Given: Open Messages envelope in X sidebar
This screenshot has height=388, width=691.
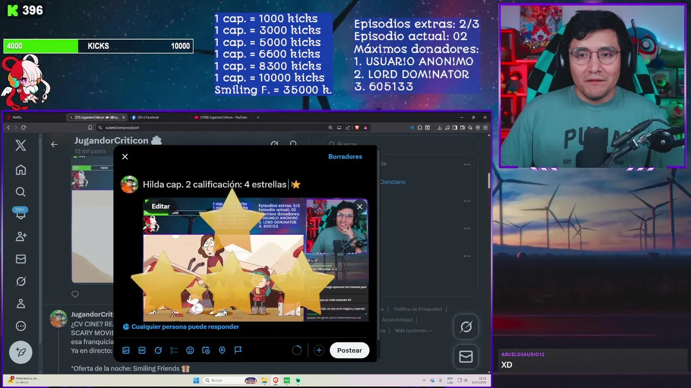Looking at the screenshot, I should (21, 259).
